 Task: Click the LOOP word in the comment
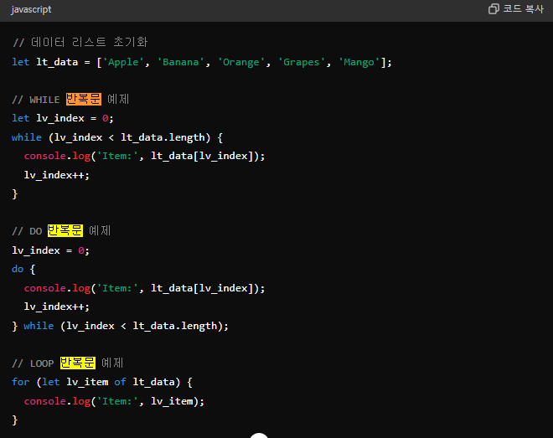(x=42, y=363)
